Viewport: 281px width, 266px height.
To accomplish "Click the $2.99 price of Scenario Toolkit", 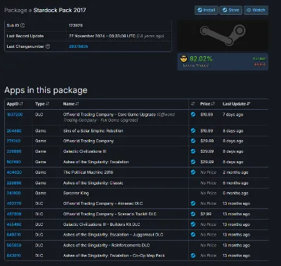I will pyautogui.click(x=206, y=214).
